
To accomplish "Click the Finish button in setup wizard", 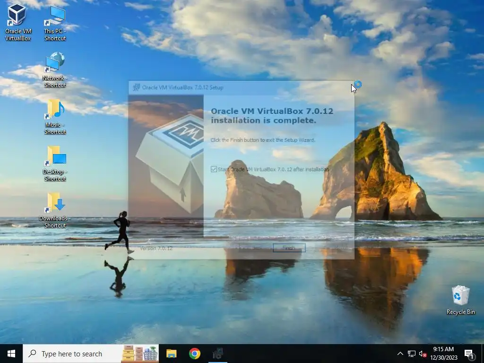I will click(x=289, y=248).
